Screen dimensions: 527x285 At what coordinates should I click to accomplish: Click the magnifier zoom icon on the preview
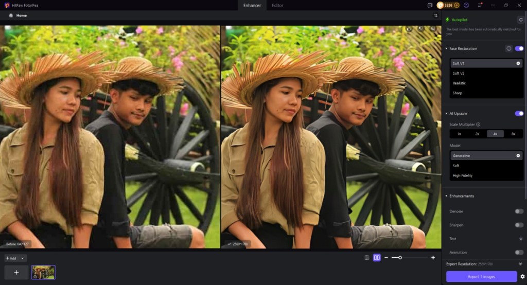[x=433, y=29]
